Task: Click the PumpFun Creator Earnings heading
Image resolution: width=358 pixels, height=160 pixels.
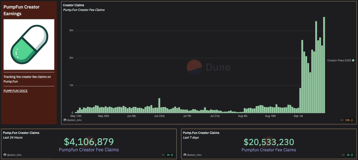Action: click(x=21, y=10)
